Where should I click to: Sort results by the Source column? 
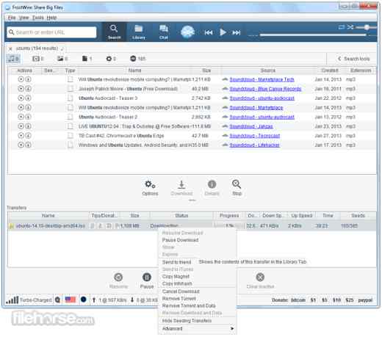coord(268,70)
